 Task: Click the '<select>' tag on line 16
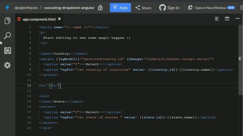click(x=47, y=107)
